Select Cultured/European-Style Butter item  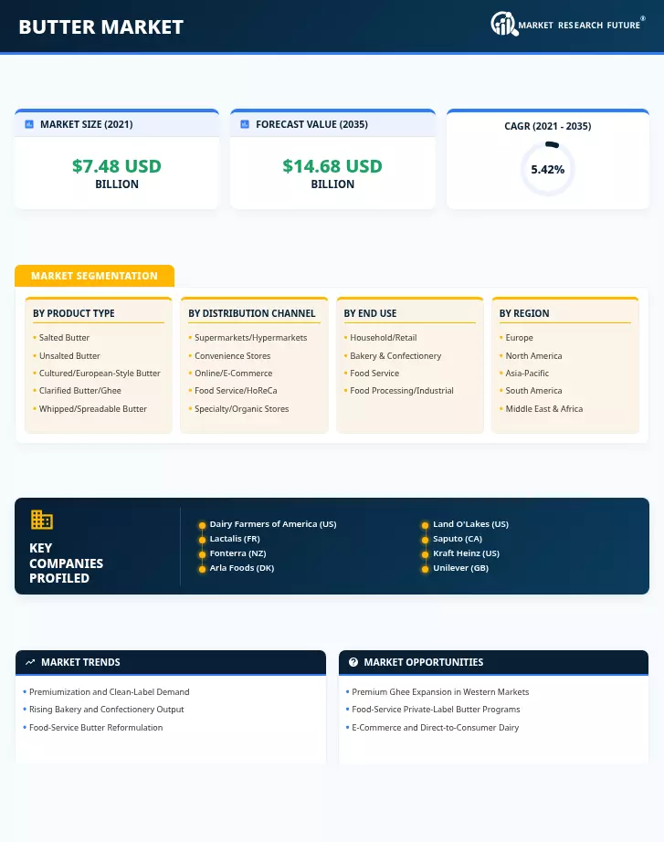[100, 374]
